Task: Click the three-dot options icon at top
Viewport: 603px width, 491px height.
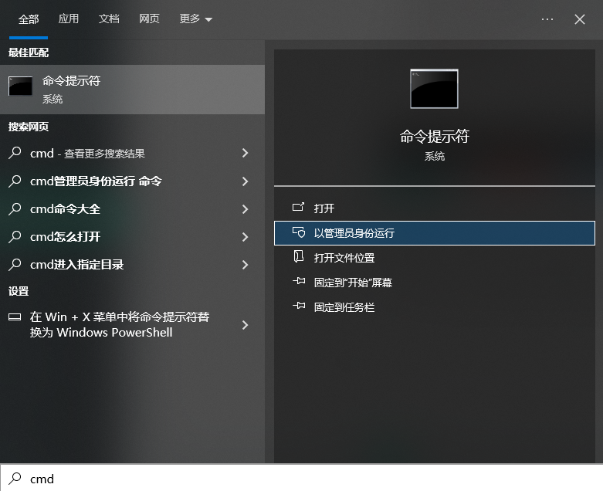Action: point(547,19)
